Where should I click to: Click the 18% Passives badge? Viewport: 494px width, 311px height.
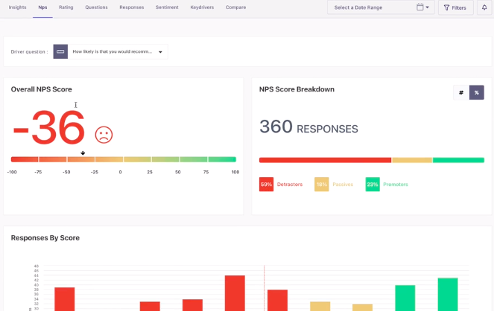(322, 185)
